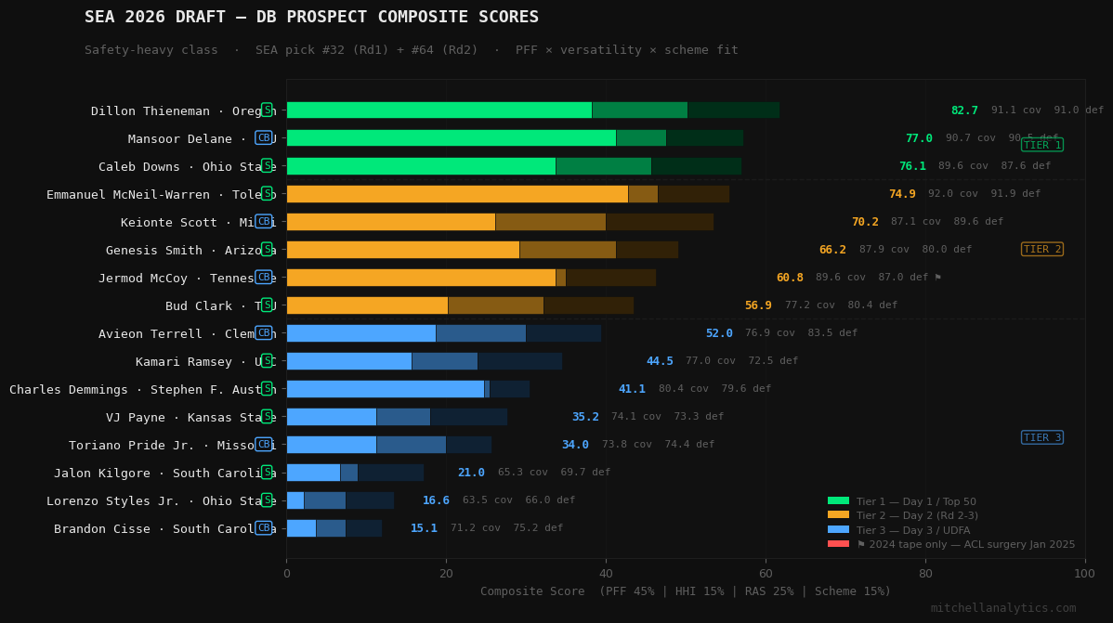Click the injury flag next to Jermod McCoy's stats

click(937, 278)
